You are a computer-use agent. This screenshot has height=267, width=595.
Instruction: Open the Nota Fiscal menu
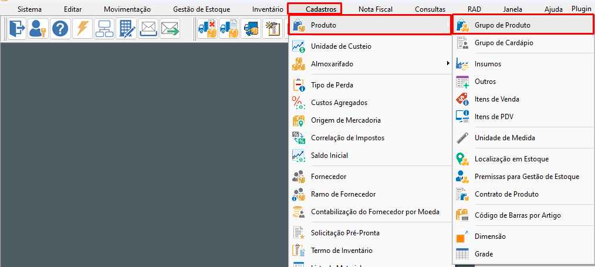(x=376, y=9)
